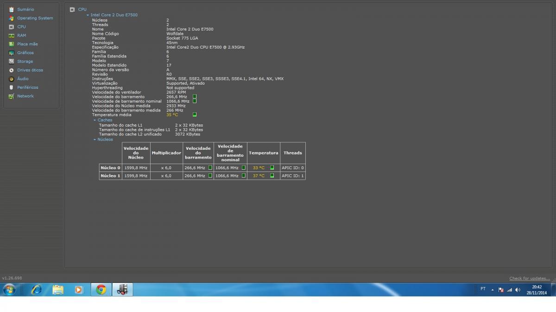Click the Núcleo 1 row header
556x312 pixels.
click(110, 176)
